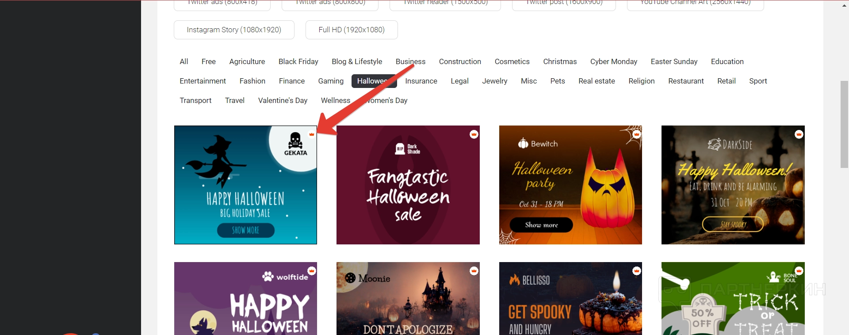Click the crown badge on the Bellisso template
The image size is (849, 335).
tap(637, 270)
